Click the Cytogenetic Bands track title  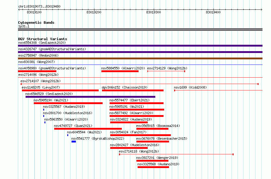(36, 23)
